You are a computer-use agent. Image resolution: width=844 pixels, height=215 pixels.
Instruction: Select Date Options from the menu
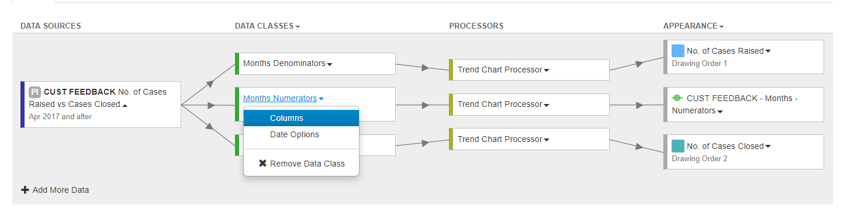coord(301,134)
